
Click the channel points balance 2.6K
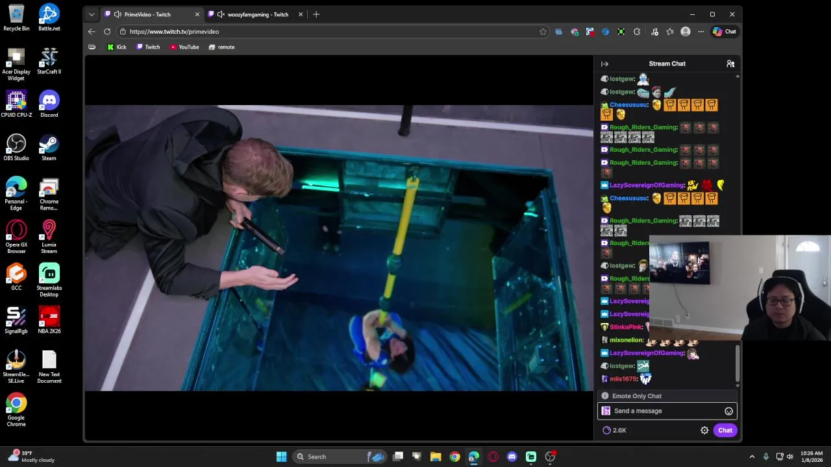tap(614, 430)
